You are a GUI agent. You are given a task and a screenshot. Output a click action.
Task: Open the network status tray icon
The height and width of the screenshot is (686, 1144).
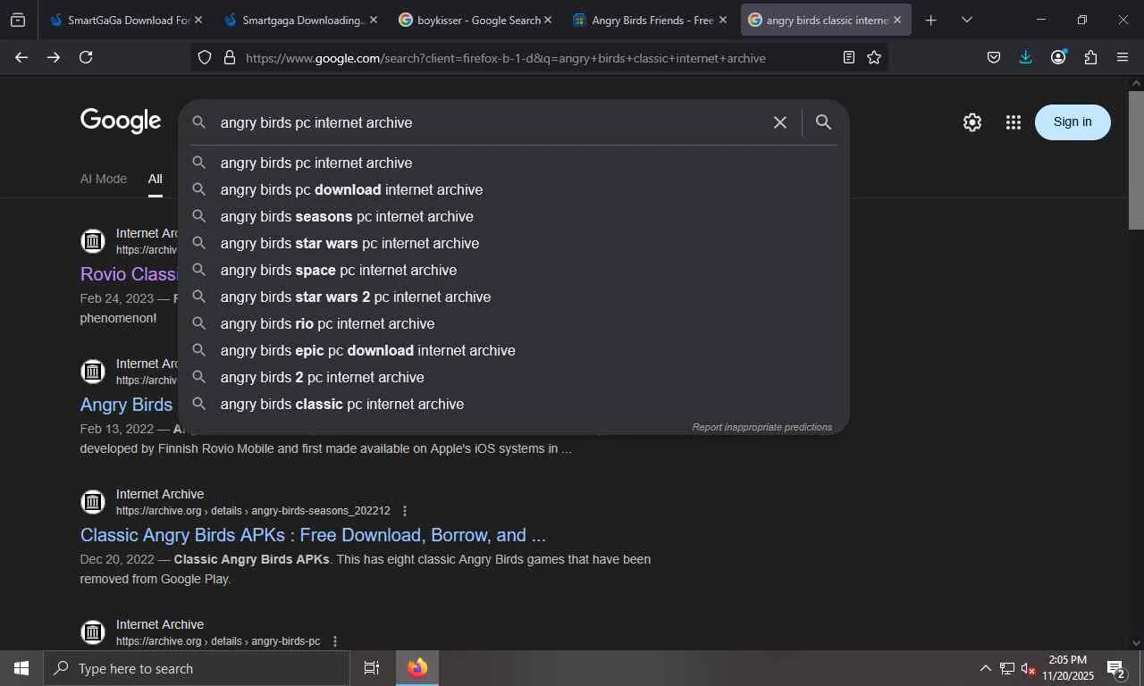pyautogui.click(x=1007, y=668)
